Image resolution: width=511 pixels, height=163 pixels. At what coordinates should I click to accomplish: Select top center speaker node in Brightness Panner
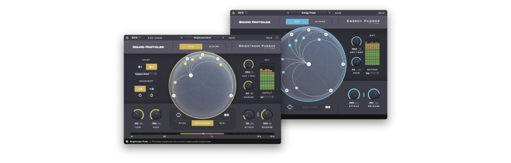(x=202, y=55)
